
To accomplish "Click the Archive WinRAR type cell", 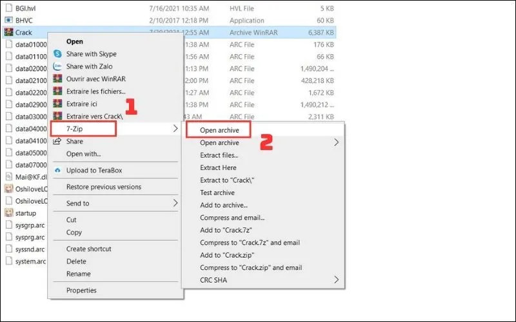I will pyautogui.click(x=253, y=33).
